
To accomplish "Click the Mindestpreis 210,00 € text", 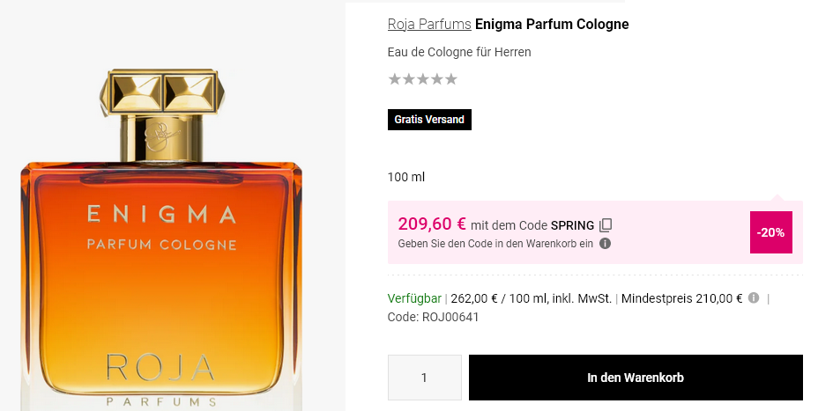I will 681,298.
